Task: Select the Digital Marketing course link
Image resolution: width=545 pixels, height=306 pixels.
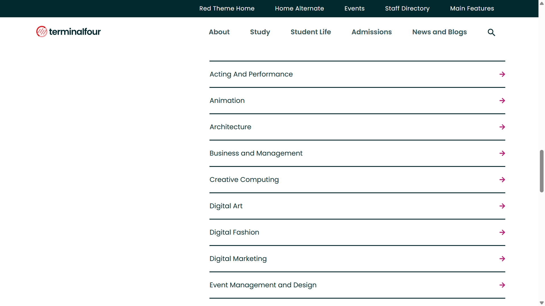Action: tap(238, 259)
